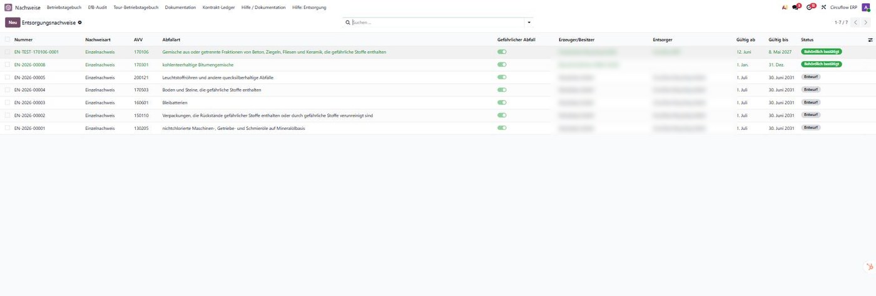
Task: Open record EN-TEST-170106-0001
Action: 36,52
